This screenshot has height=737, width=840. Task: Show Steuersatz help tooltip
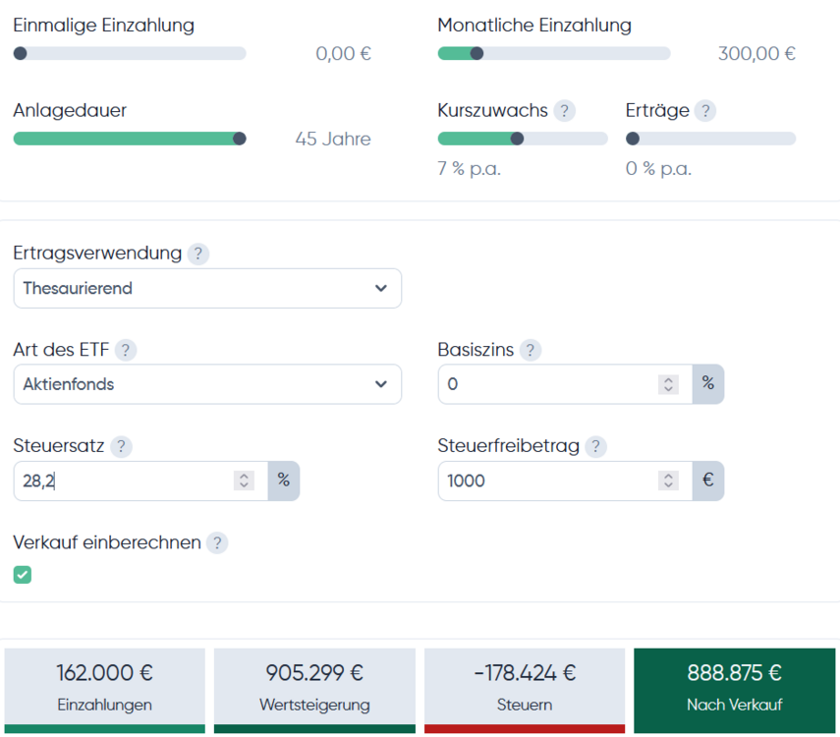(121, 446)
